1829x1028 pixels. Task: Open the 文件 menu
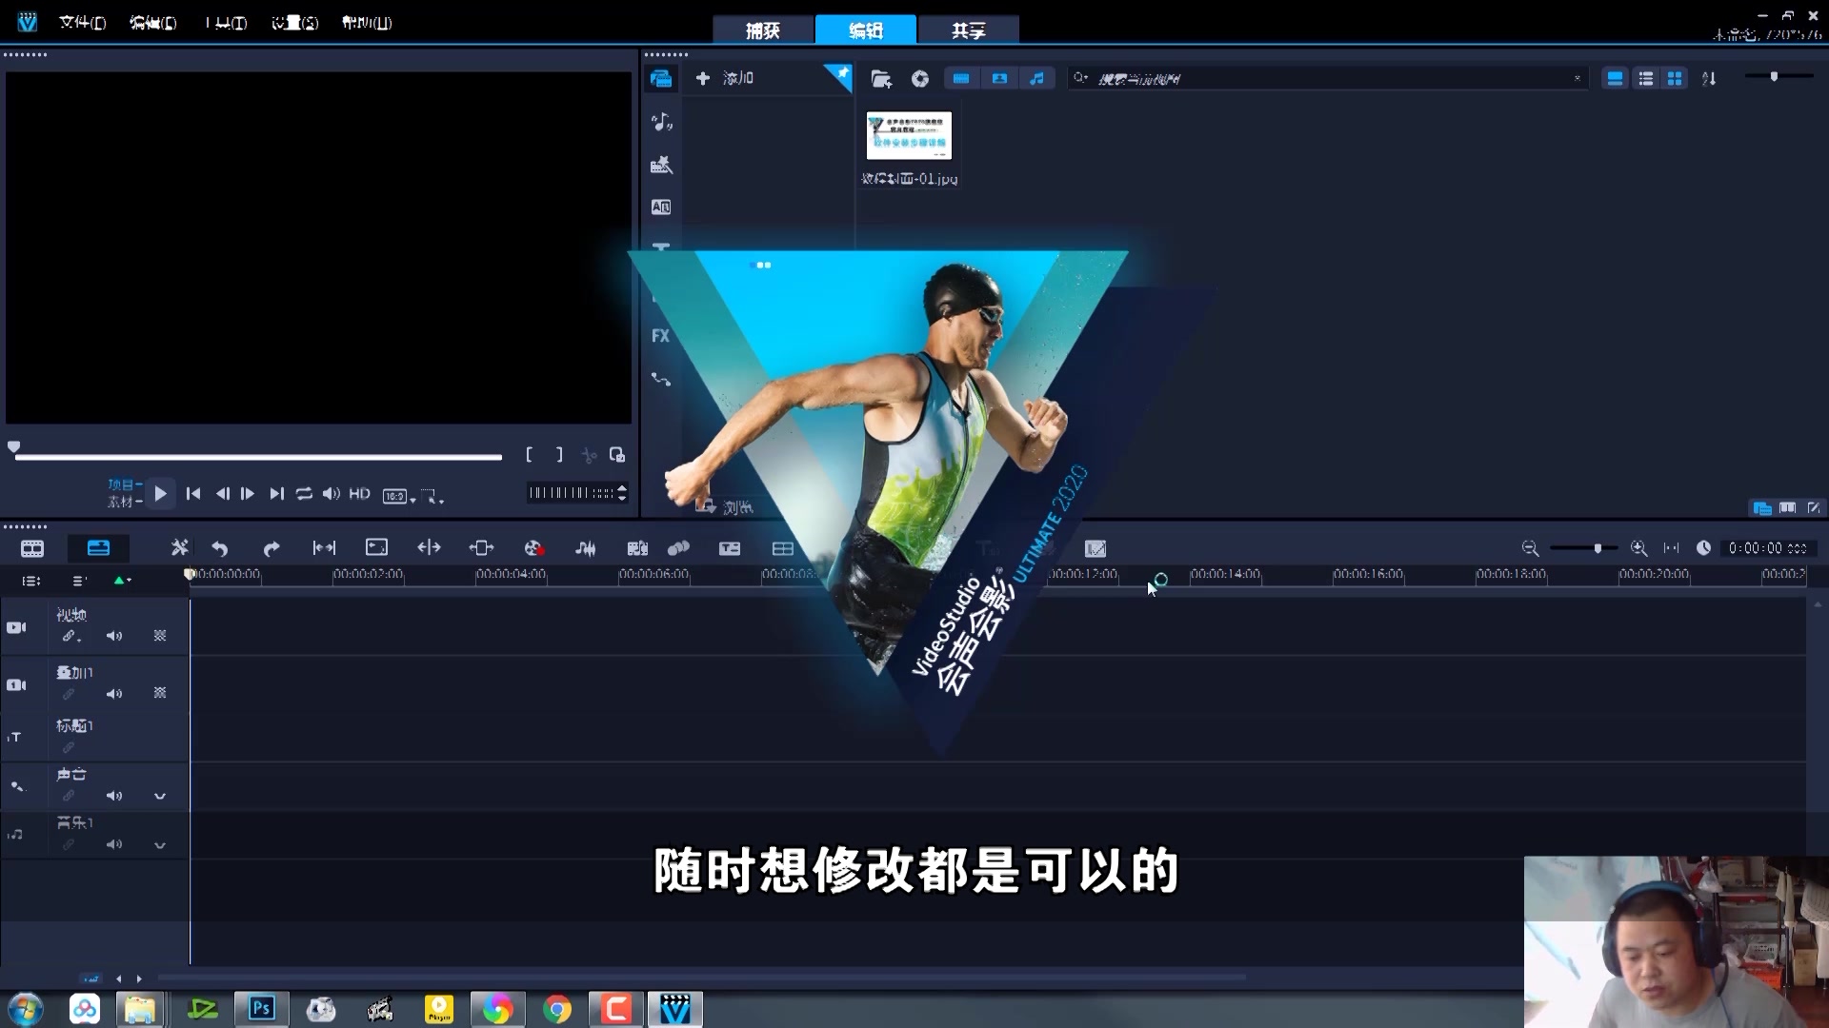click(x=83, y=21)
